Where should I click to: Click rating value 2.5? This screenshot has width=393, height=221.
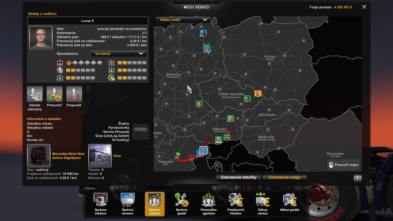[x=144, y=33]
